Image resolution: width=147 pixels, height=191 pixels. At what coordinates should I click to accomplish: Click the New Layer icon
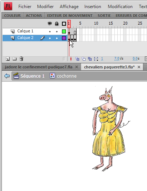(x=8, y=59)
